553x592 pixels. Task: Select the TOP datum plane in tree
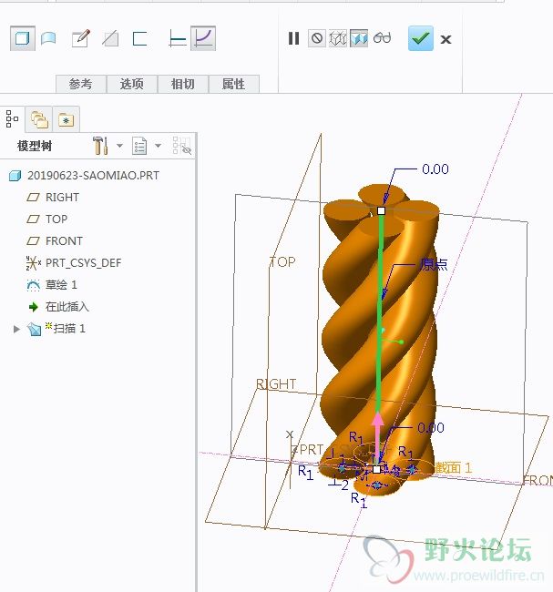coord(56,219)
